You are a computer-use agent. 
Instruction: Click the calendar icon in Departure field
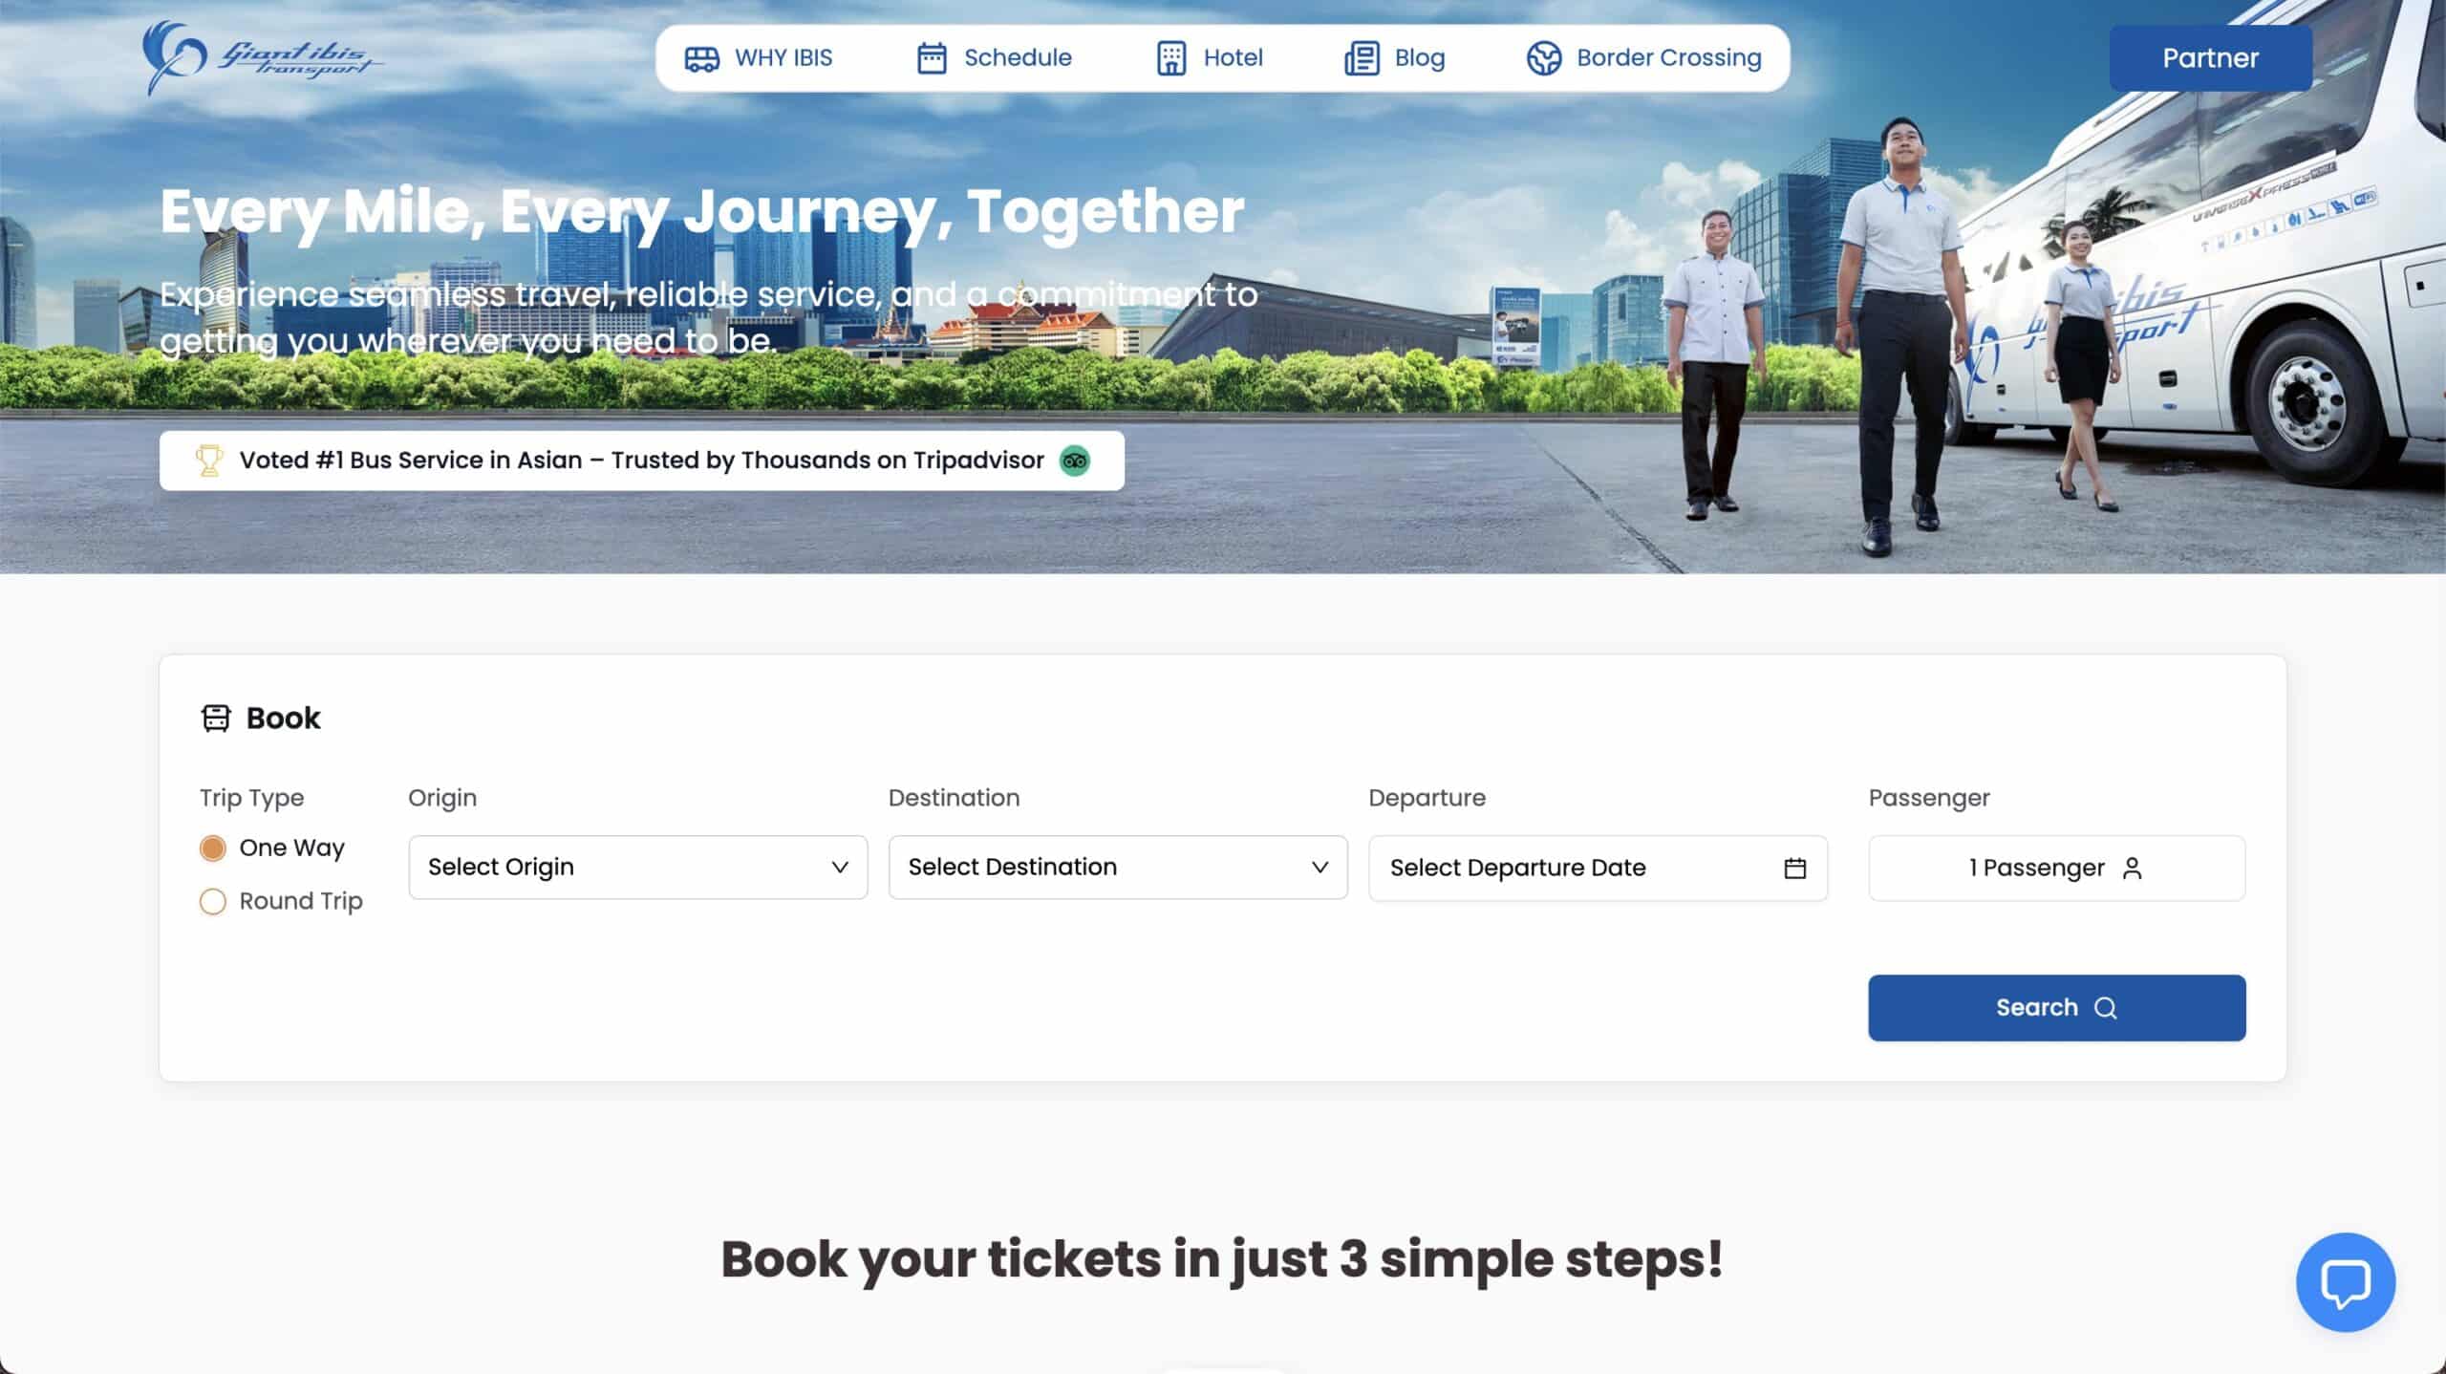(1794, 868)
